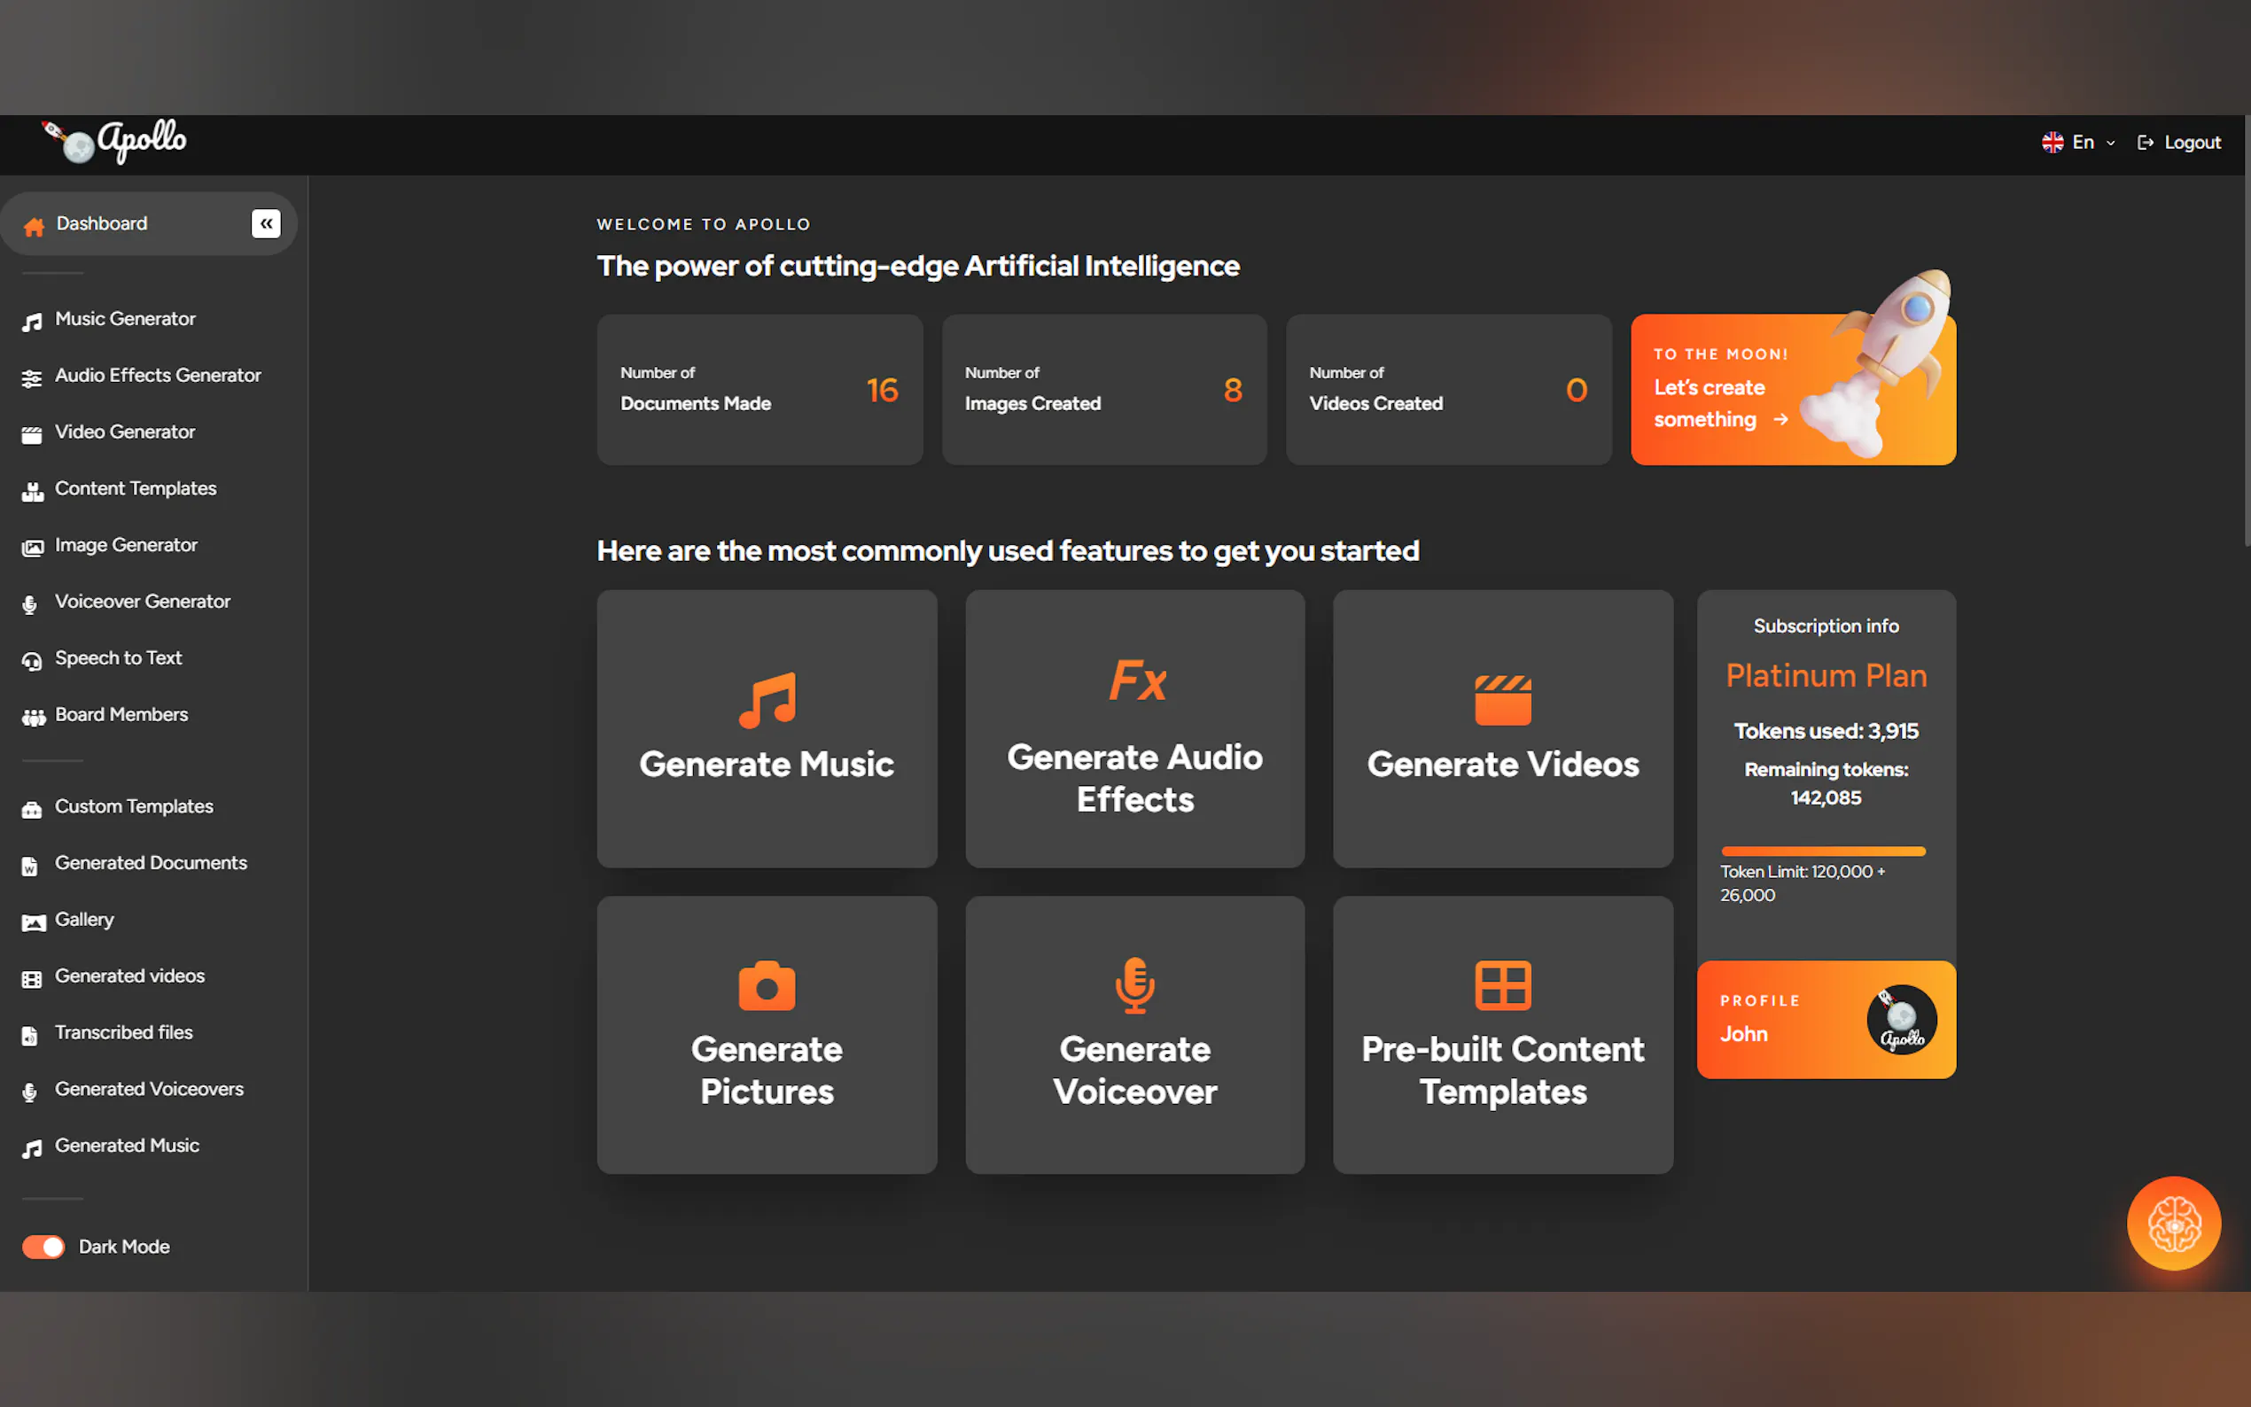Click the UK flag language selector

click(2052, 143)
